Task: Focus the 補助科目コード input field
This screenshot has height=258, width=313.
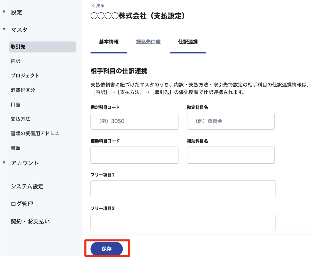Action: [x=134, y=155]
